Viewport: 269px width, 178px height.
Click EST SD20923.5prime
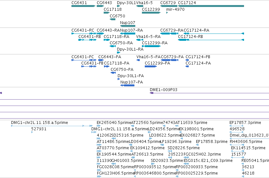tap(167, 161)
